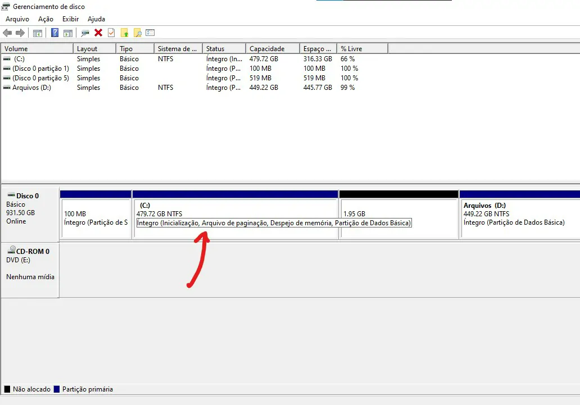
Task: Sort by the Tipo column header
Action: pyautogui.click(x=135, y=48)
